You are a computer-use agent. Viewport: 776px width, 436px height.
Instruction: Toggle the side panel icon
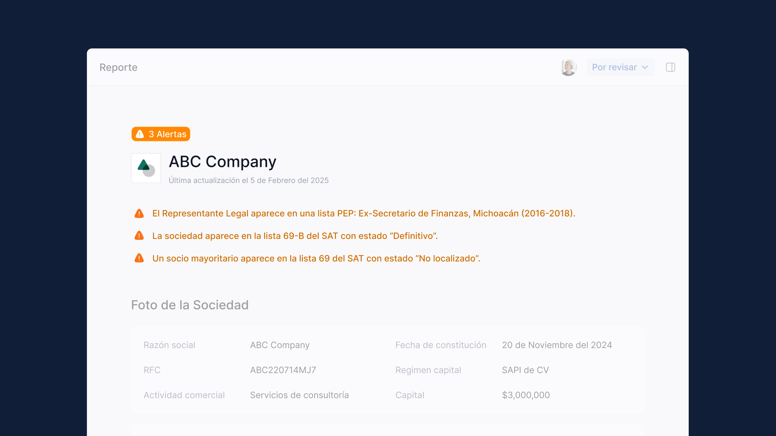click(x=670, y=67)
